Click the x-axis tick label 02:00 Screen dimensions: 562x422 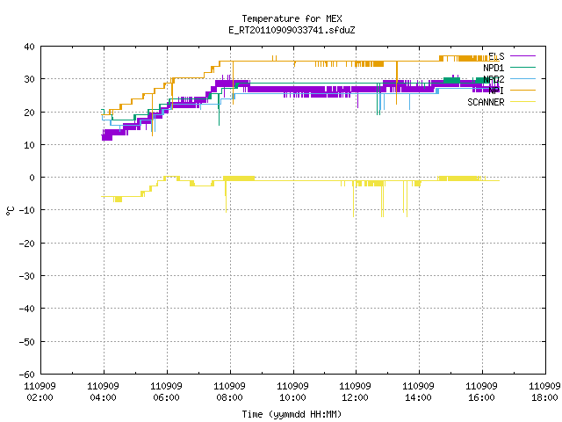point(40,397)
